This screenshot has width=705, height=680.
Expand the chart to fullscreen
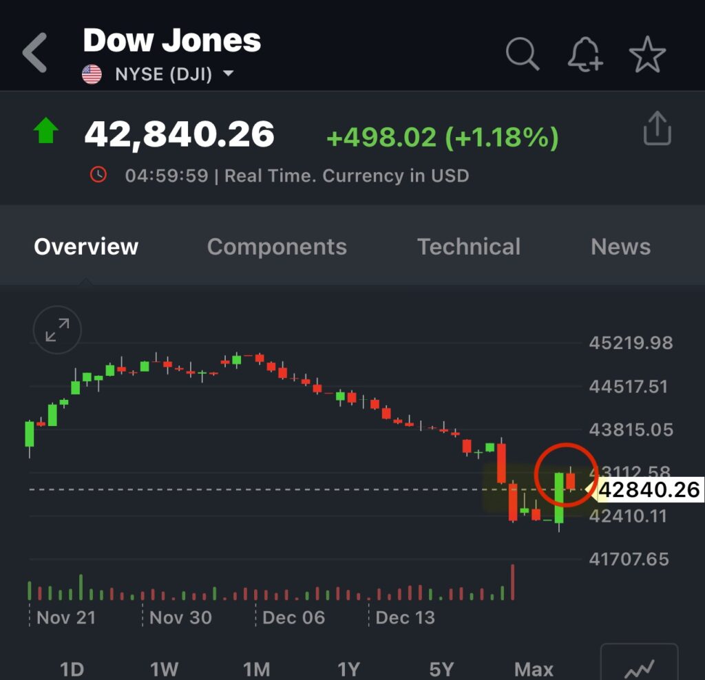[x=57, y=330]
